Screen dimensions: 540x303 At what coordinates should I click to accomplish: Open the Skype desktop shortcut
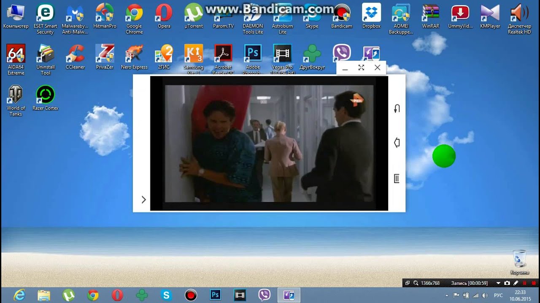312,17
